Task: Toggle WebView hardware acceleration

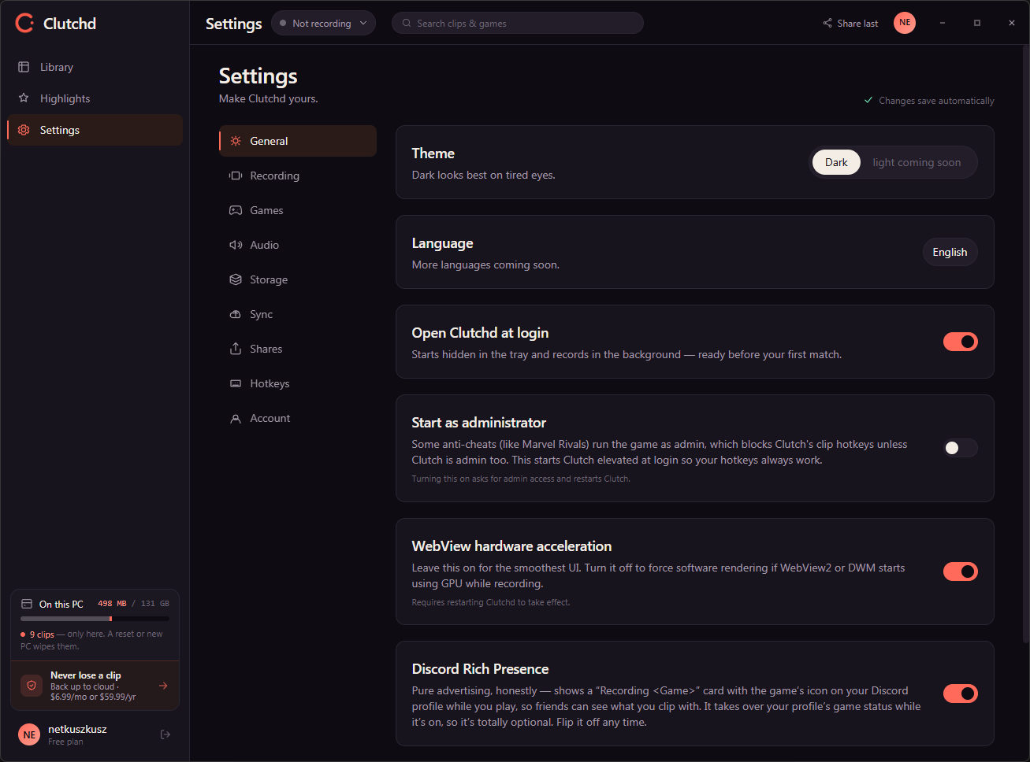Action: [x=961, y=571]
